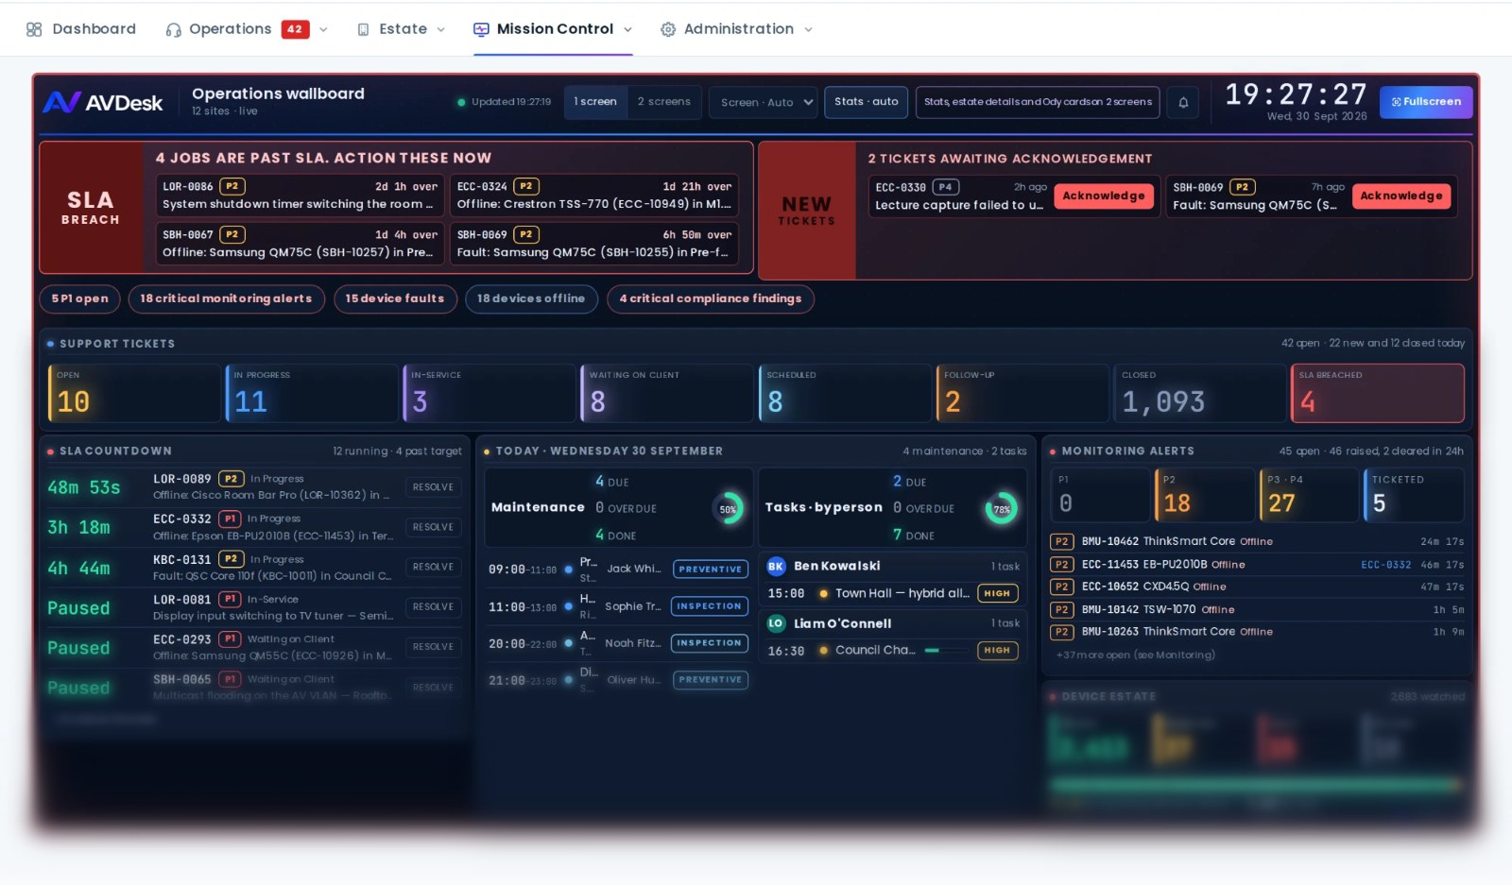This screenshot has width=1512, height=885.
Task: Open the SLA Breached tickets tile
Action: coord(1378,393)
